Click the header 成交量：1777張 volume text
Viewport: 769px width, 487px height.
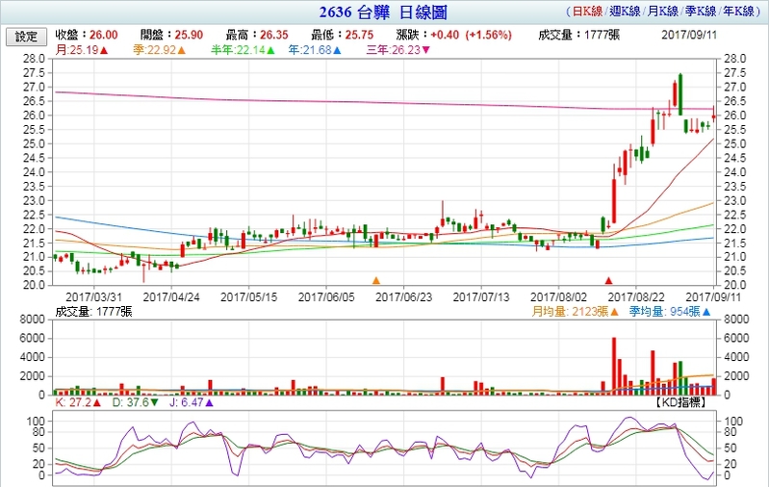[579, 35]
